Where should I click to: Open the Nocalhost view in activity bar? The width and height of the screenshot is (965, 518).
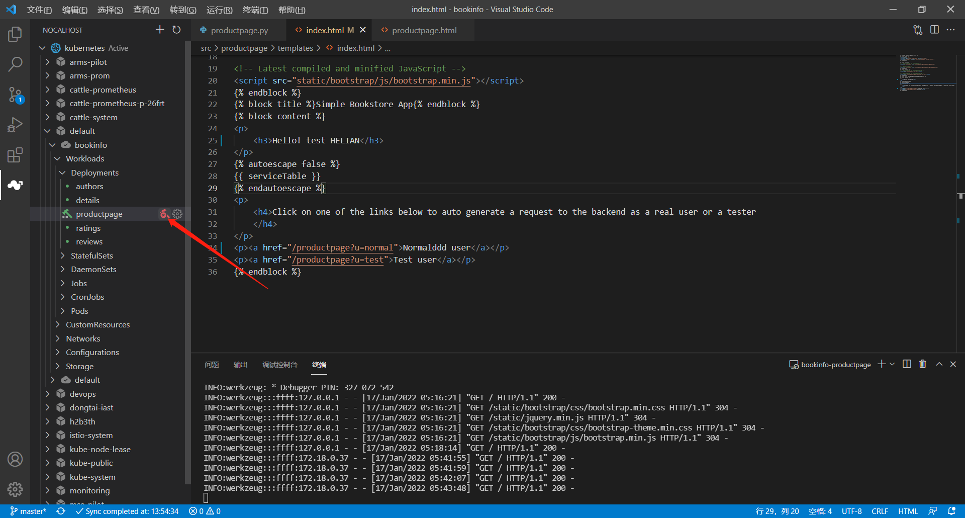click(15, 185)
